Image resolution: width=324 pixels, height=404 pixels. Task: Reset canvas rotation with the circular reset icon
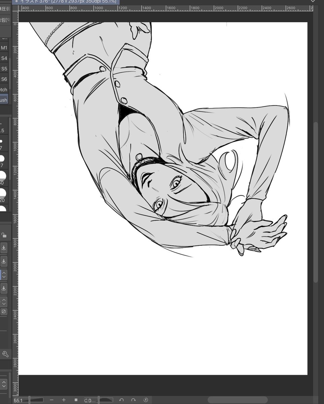click(x=146, y=400)
